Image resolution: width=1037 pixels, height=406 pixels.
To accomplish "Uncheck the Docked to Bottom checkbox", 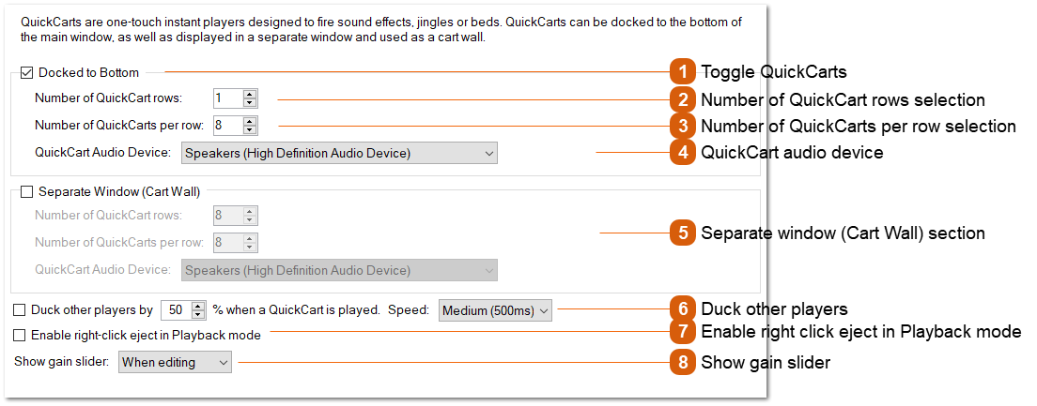I will tap(26, 72).
